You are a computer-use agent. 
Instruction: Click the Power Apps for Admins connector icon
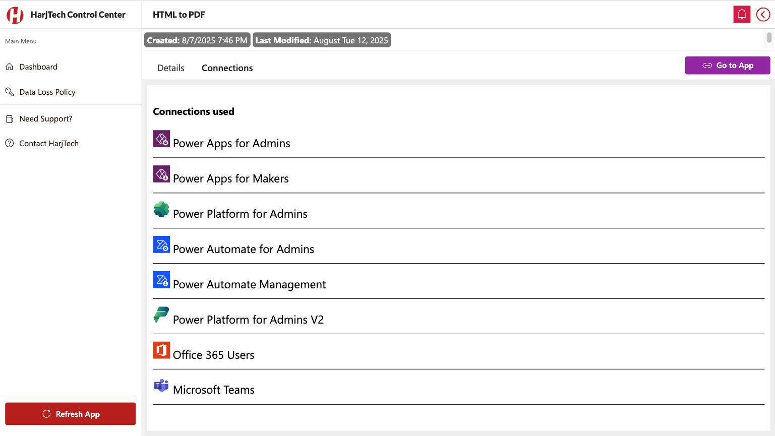161,139
